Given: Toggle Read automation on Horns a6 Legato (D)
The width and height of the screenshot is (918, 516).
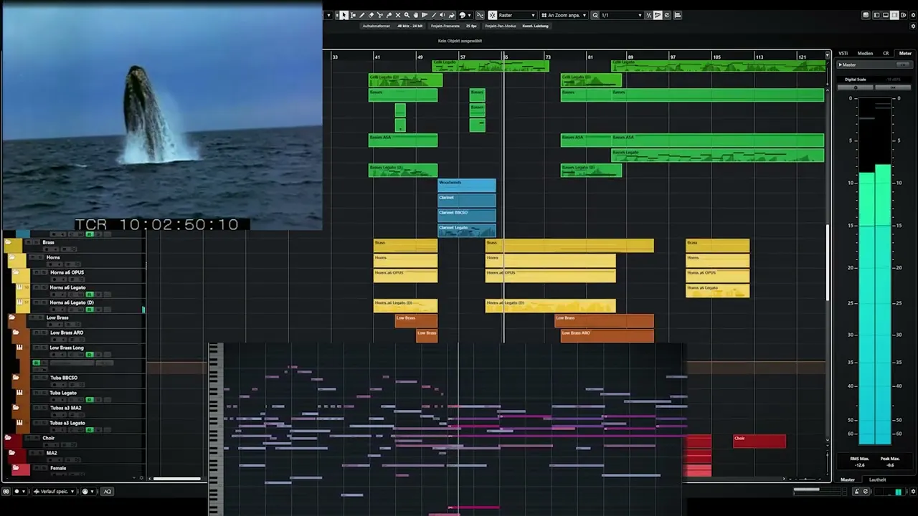Looking at the screenshot, I should (x=90, y=310).
